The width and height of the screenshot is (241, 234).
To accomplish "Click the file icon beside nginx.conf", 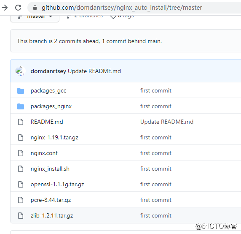I will (21, 153).
